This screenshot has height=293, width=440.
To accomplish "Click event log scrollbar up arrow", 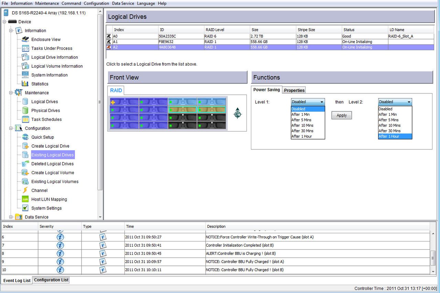I will tap(433, 234).
